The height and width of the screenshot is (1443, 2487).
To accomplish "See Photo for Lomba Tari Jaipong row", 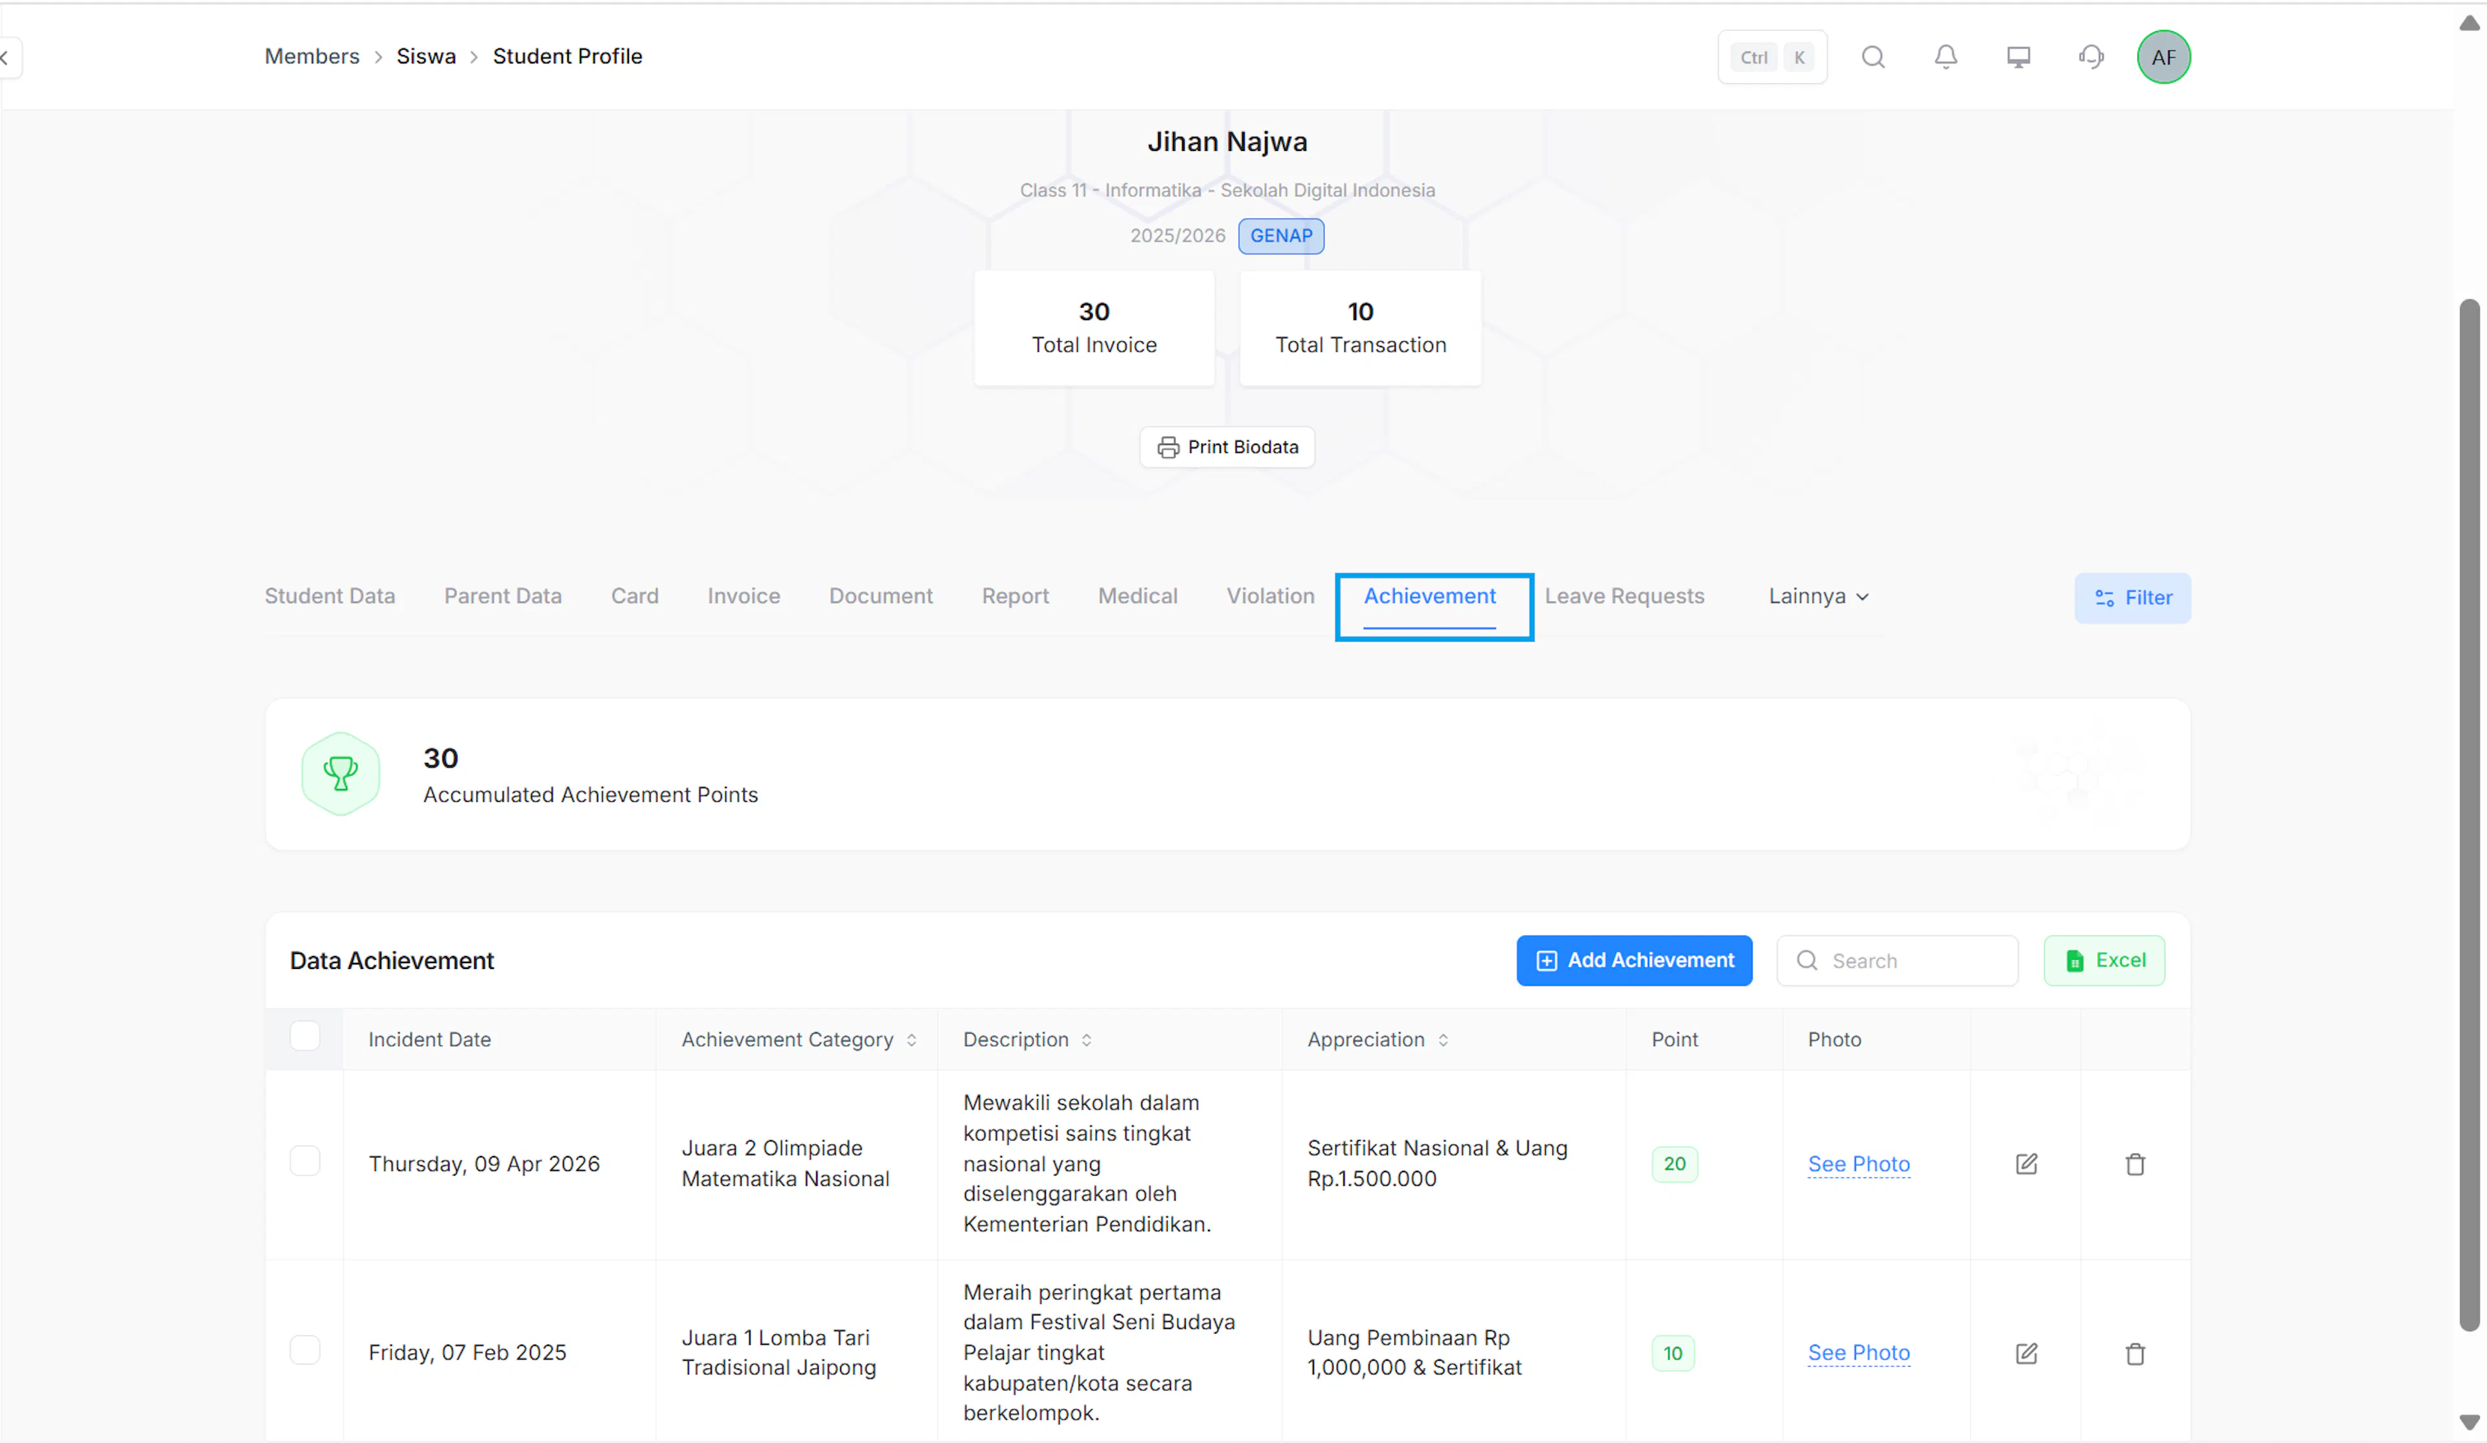I will 1858,1352.
